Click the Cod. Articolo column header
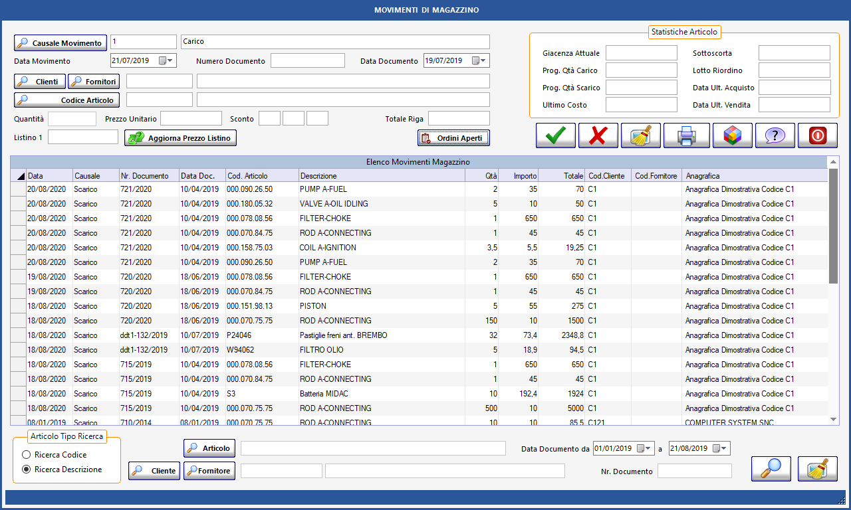The height and width of the screenshot is (510, 851). [x=262, y=176]
